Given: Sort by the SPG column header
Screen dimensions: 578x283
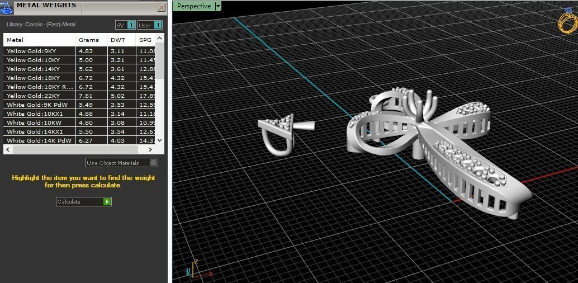Looking at the screenshot, I should (x=145, y=40).
